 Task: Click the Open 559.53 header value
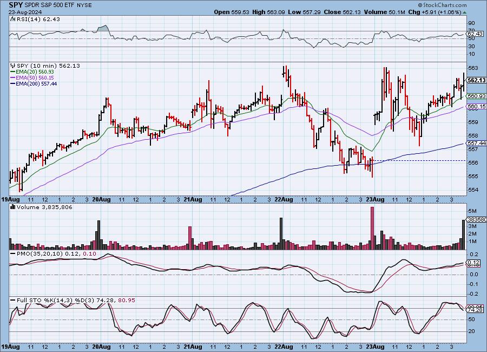[x=232, y=12]
